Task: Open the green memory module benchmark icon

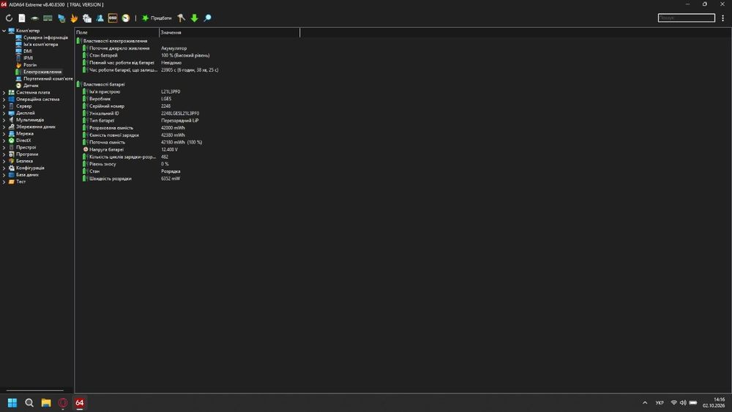Action: [x=48, y=18]
